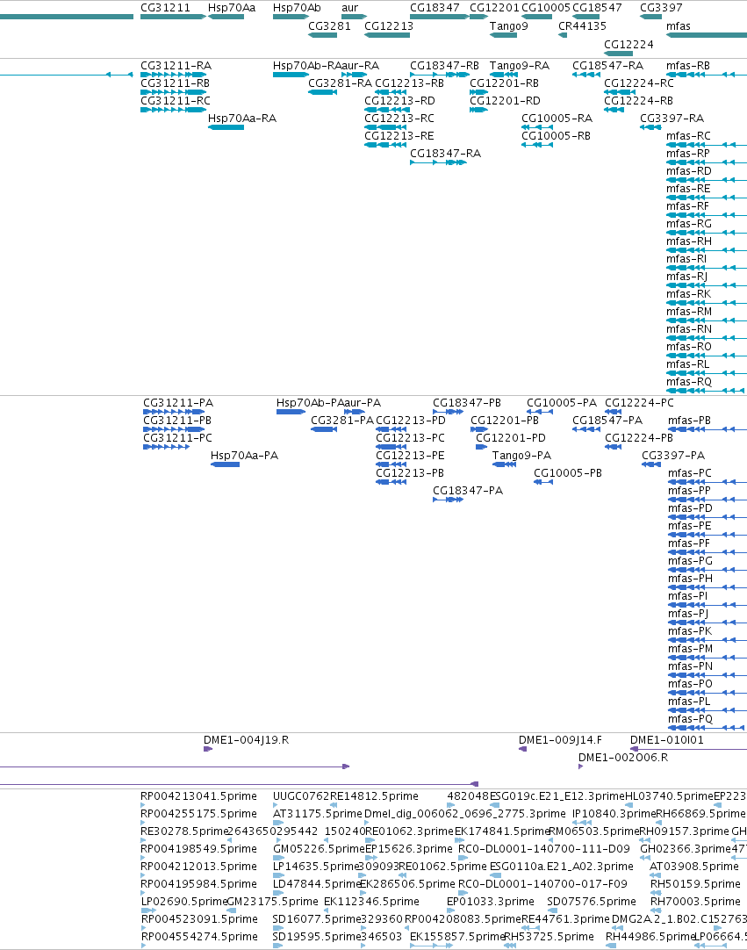Click EST RP004213041.5prime
This screenshot has height=950, width=747.
click(198, 796)
